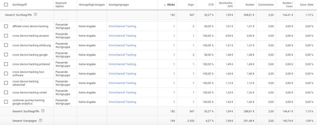
Task: Check the customer journey tracking google analytics row
Action: click(x=6, y=102)
